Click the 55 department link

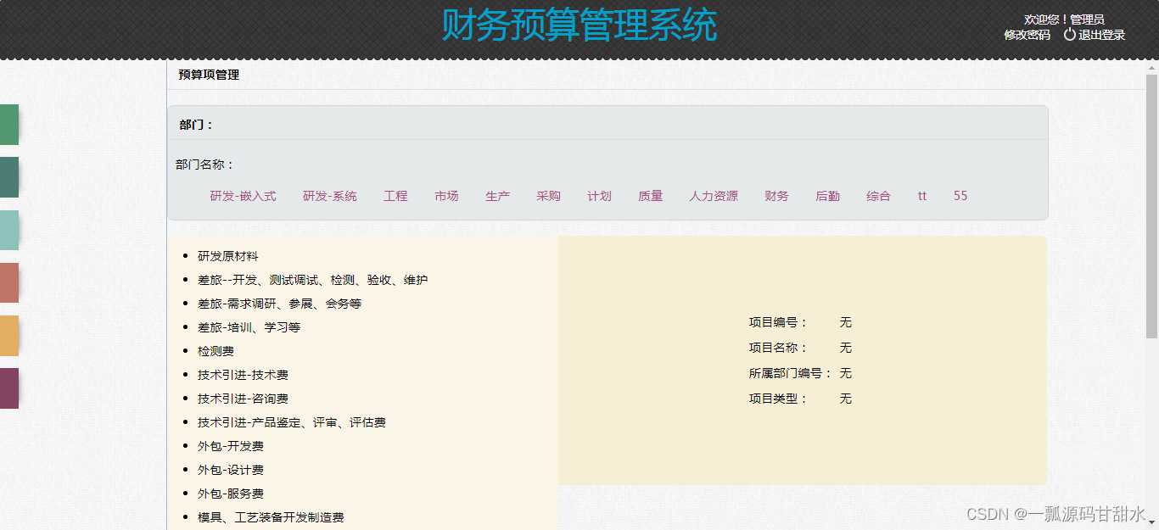pos(960,196)
